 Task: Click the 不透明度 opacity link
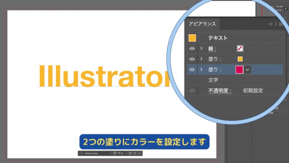tap(220, 91)
